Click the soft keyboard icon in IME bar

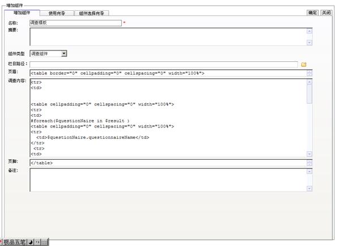tap(44, 242)
